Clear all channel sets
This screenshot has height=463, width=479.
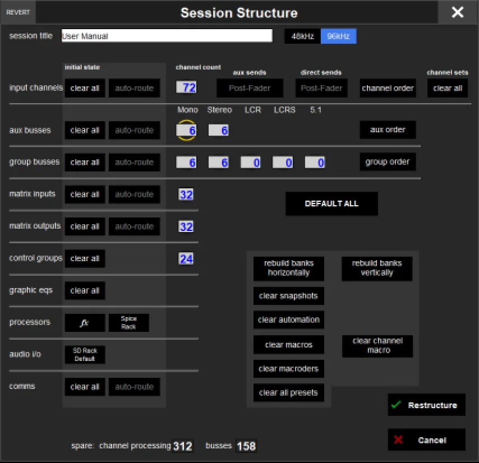coord(448,88)
